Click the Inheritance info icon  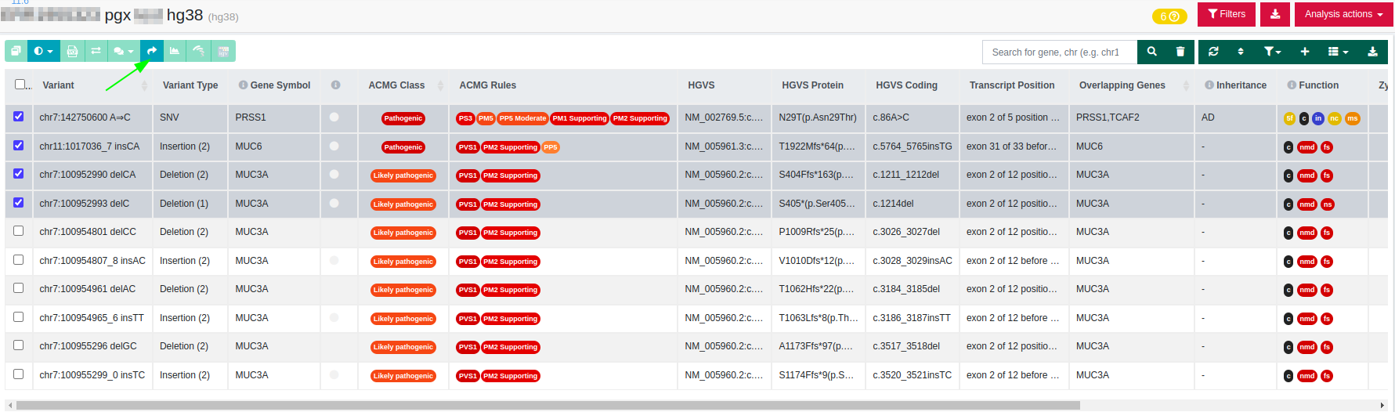(1209, 85)
